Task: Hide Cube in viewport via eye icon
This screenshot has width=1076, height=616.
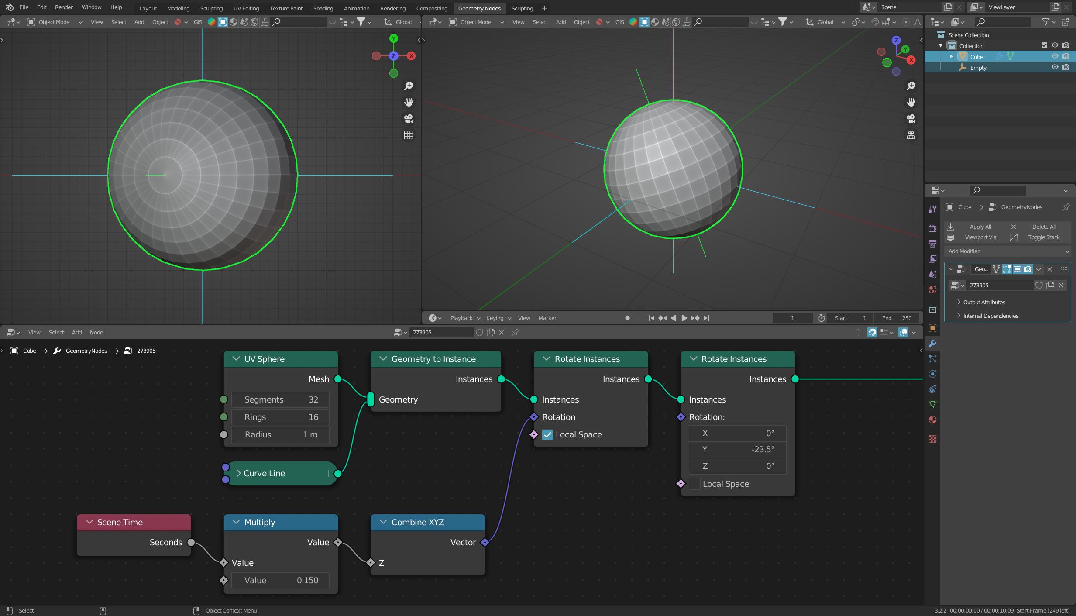Action: point(1055,56)
